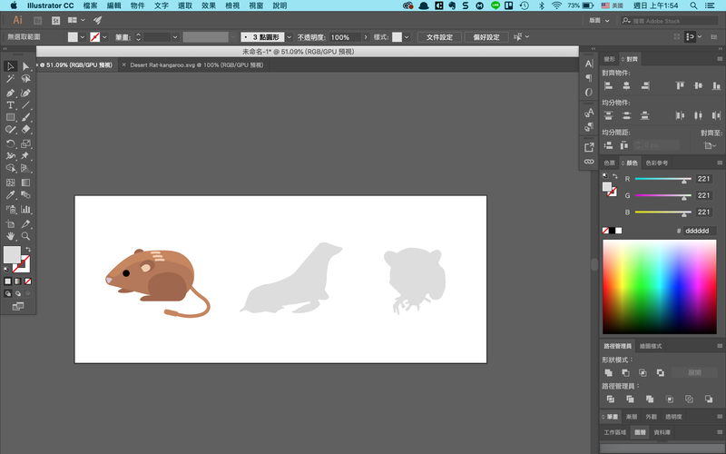The height and width of the screenshot is (454, 726).
Task: Select the Type tool
Action: pos(10,105)
